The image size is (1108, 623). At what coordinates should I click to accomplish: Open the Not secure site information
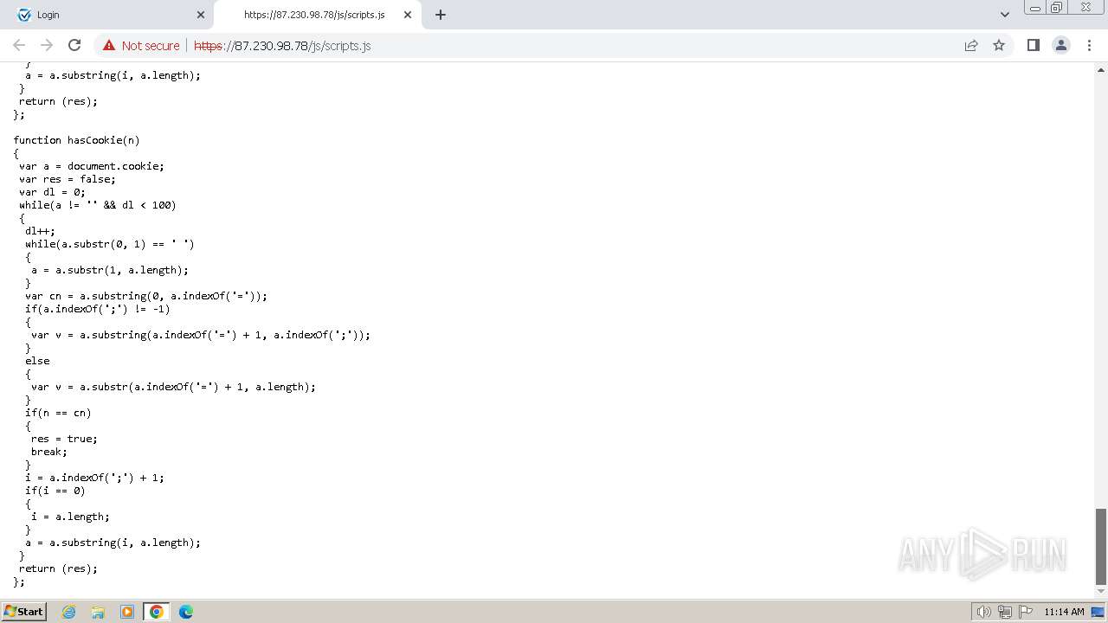141,46
